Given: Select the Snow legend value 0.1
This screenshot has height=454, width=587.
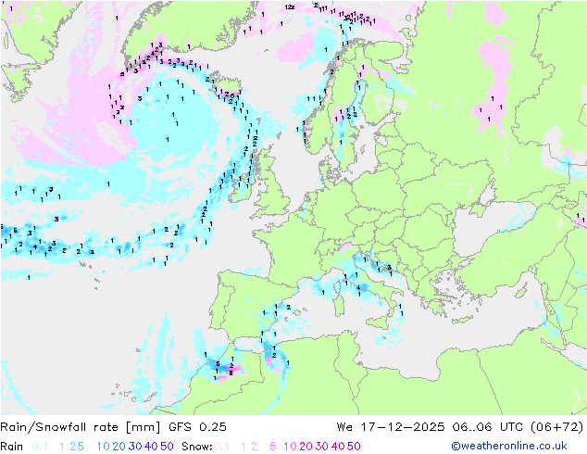Looking at the screenshot, I should click(221, 447).
